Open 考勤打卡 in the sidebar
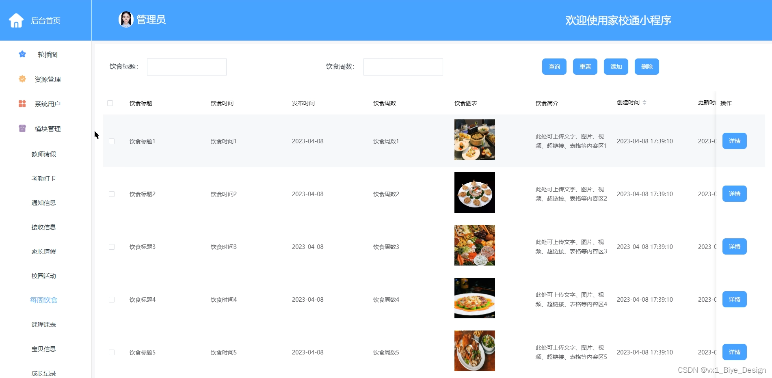Screen dimensions: 772x378 [x=44, y=178]
